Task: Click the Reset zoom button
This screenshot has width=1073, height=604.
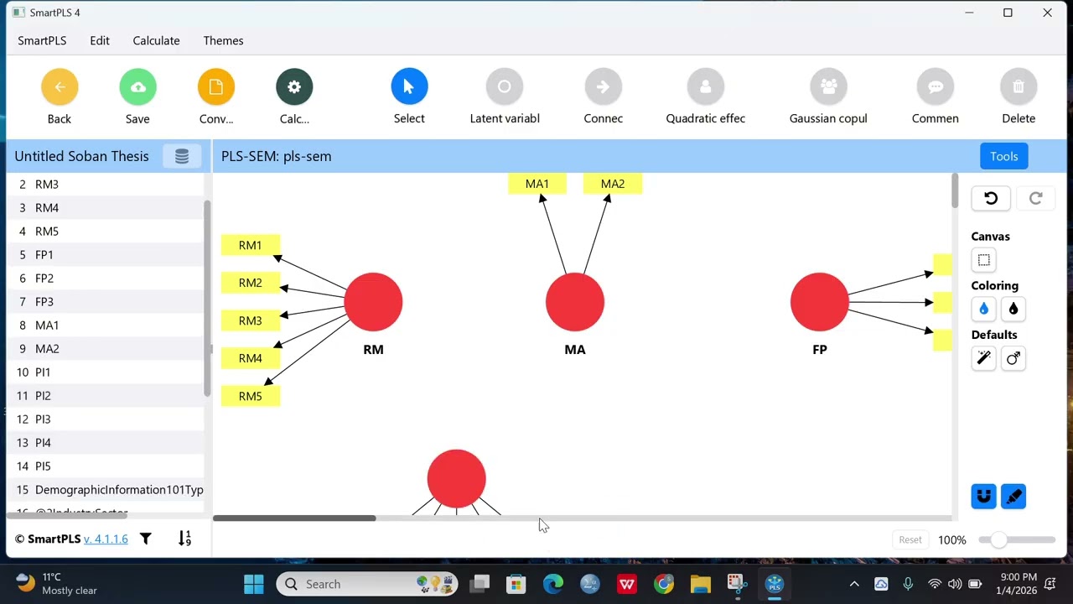Action: tap(910, 540)
